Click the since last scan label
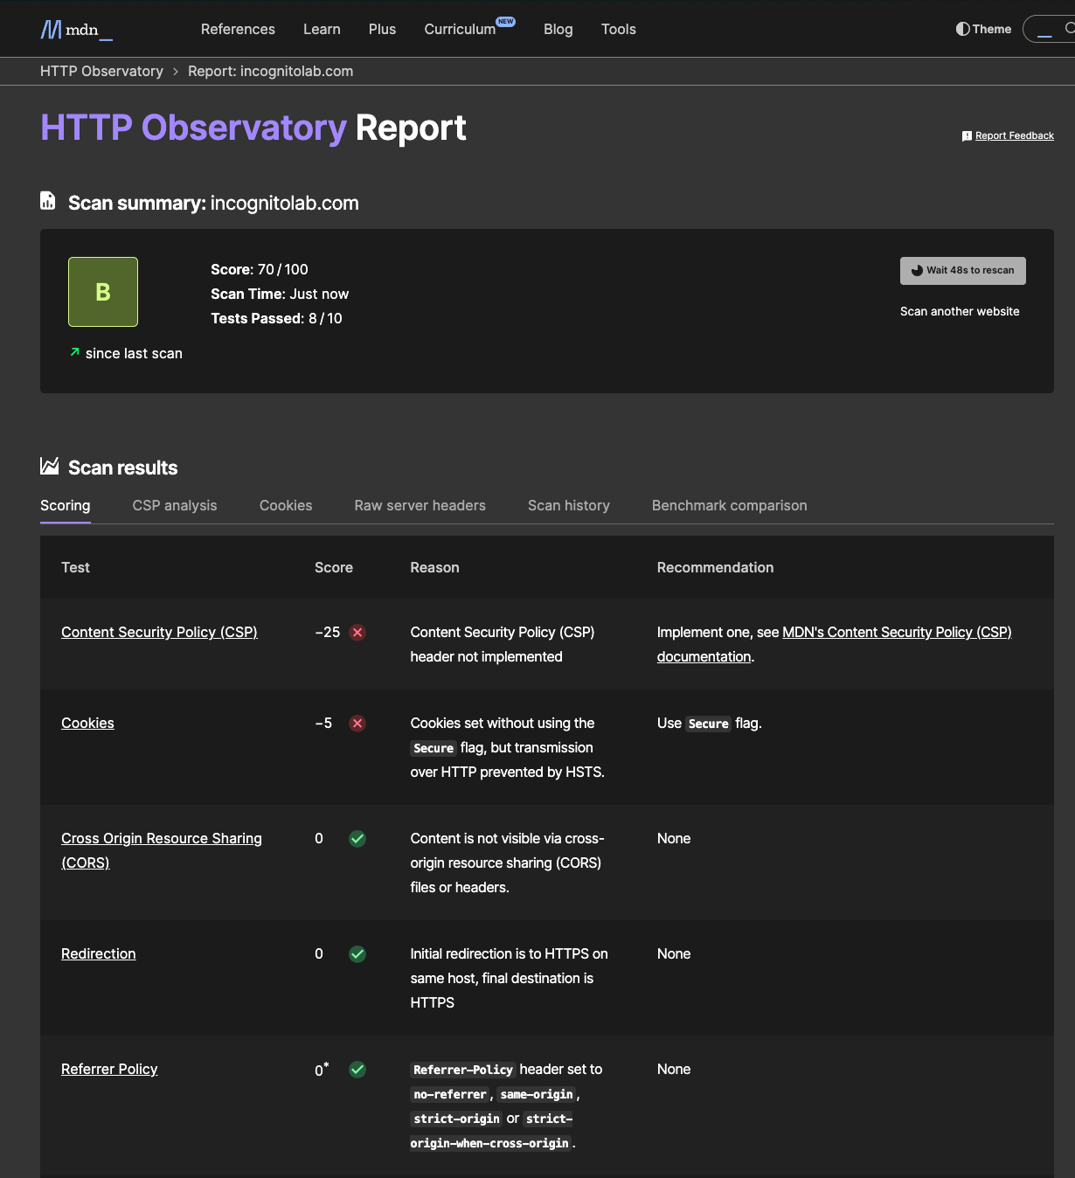 [x=134, y=353]
